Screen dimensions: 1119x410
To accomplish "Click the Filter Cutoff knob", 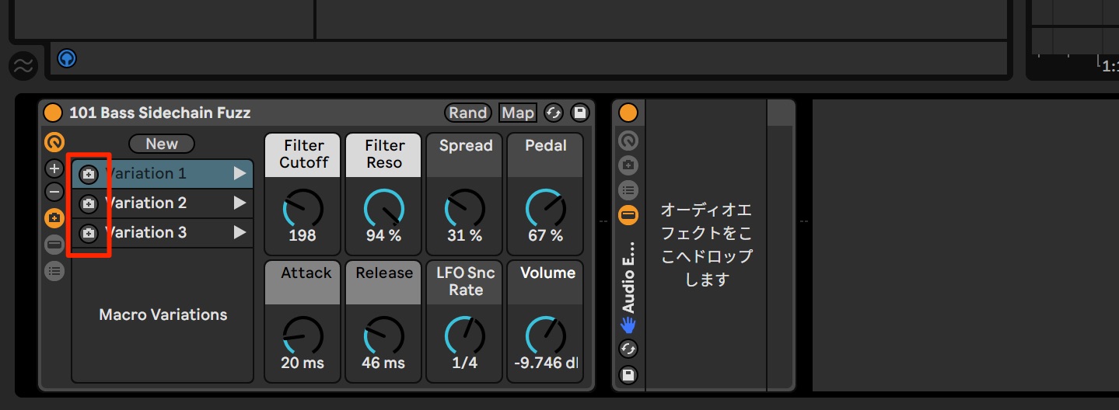I will click(302, 208).
